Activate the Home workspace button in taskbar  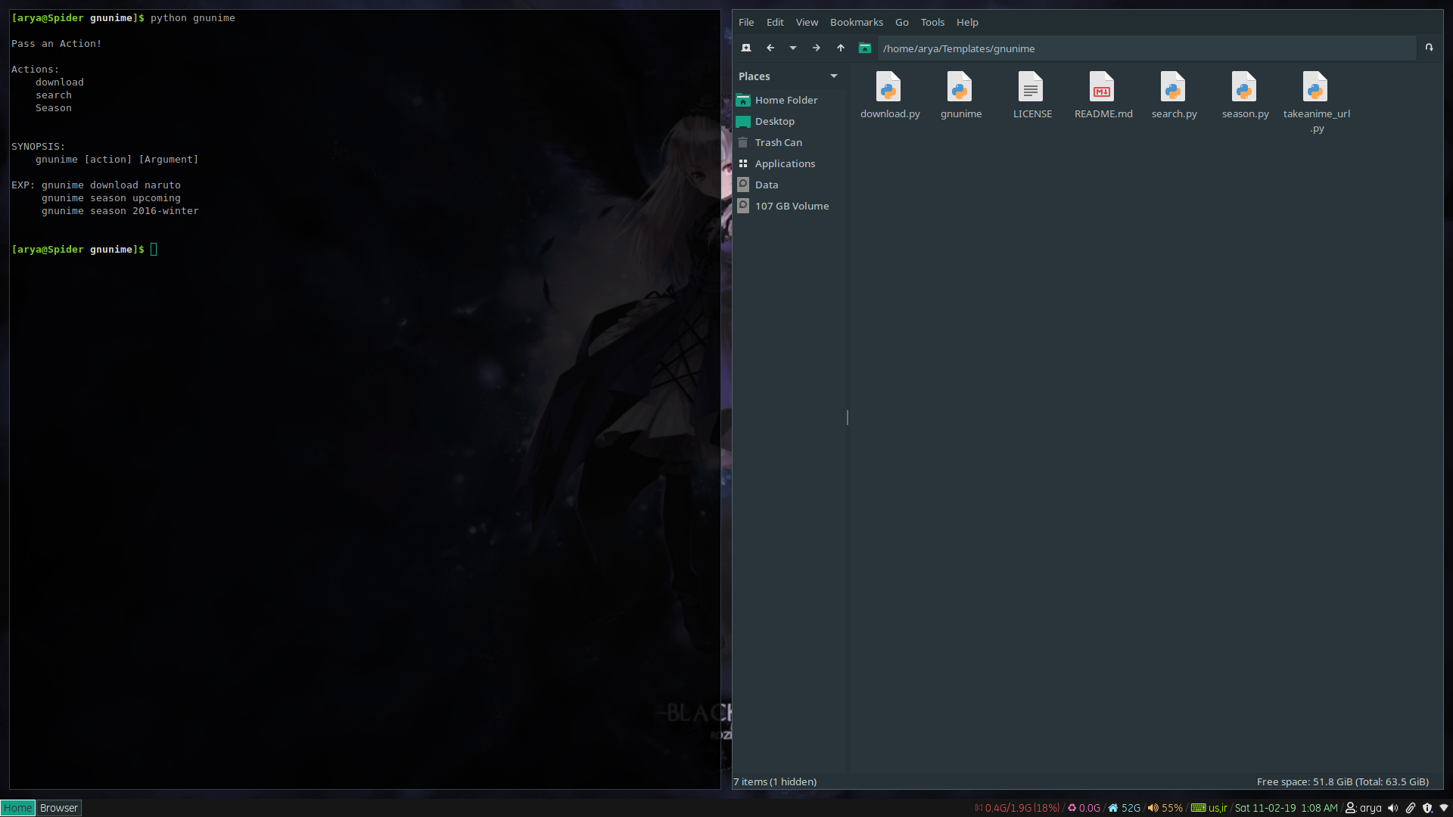17,808
